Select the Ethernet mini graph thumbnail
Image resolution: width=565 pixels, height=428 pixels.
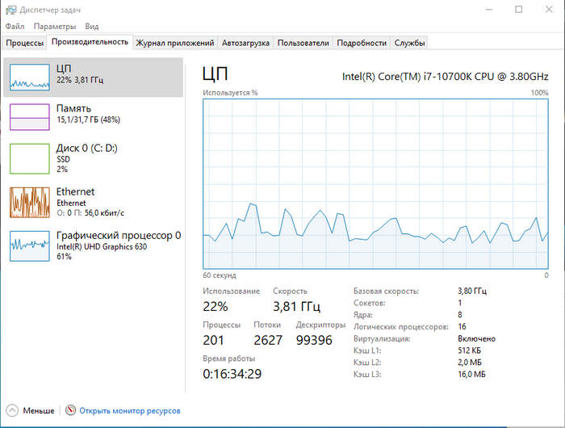pyautogui.click(x=30, y=202)
